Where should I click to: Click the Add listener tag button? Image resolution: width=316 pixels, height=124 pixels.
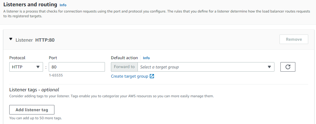pos(32,110)
